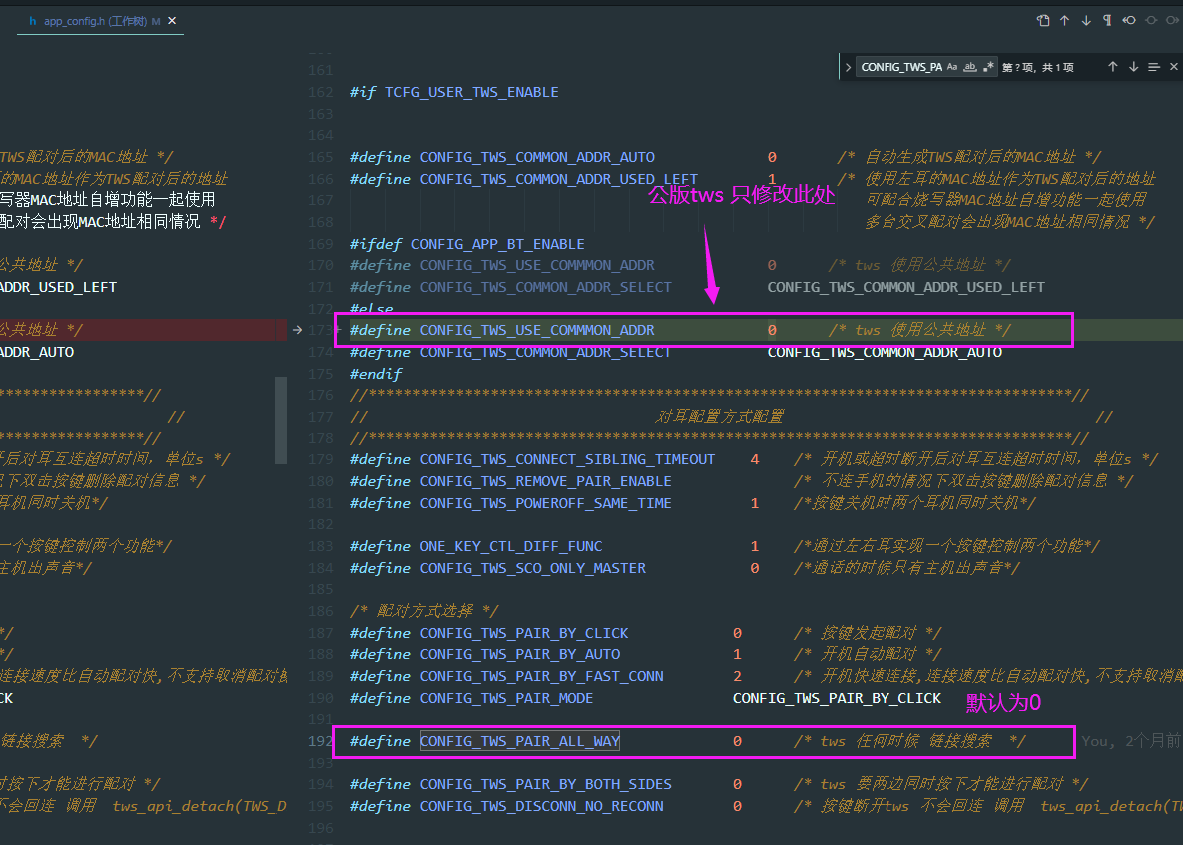Click CONFIG_TWS_PAIR_BY_FAST_CONN on line 189

[x=542, y=676]
